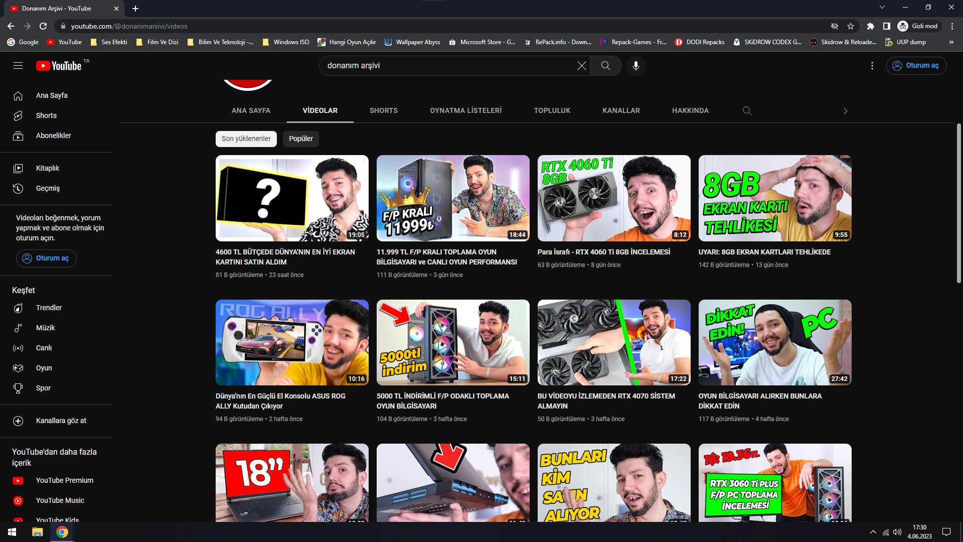963x542 pixels.
Task: Open Windows notification center
Action: (946, 532)
